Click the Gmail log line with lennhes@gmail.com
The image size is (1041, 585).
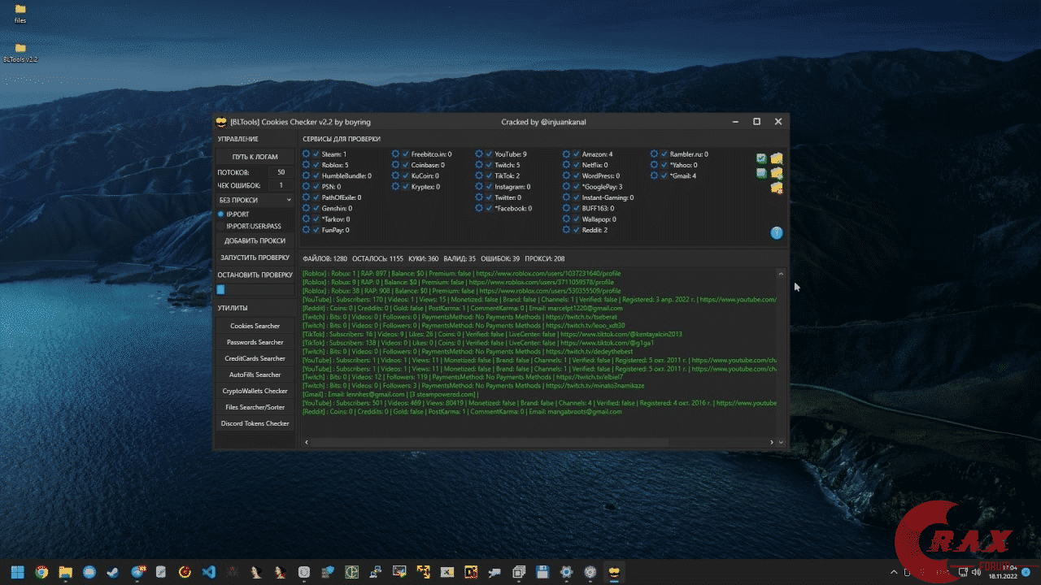click(x=390, y=394)
